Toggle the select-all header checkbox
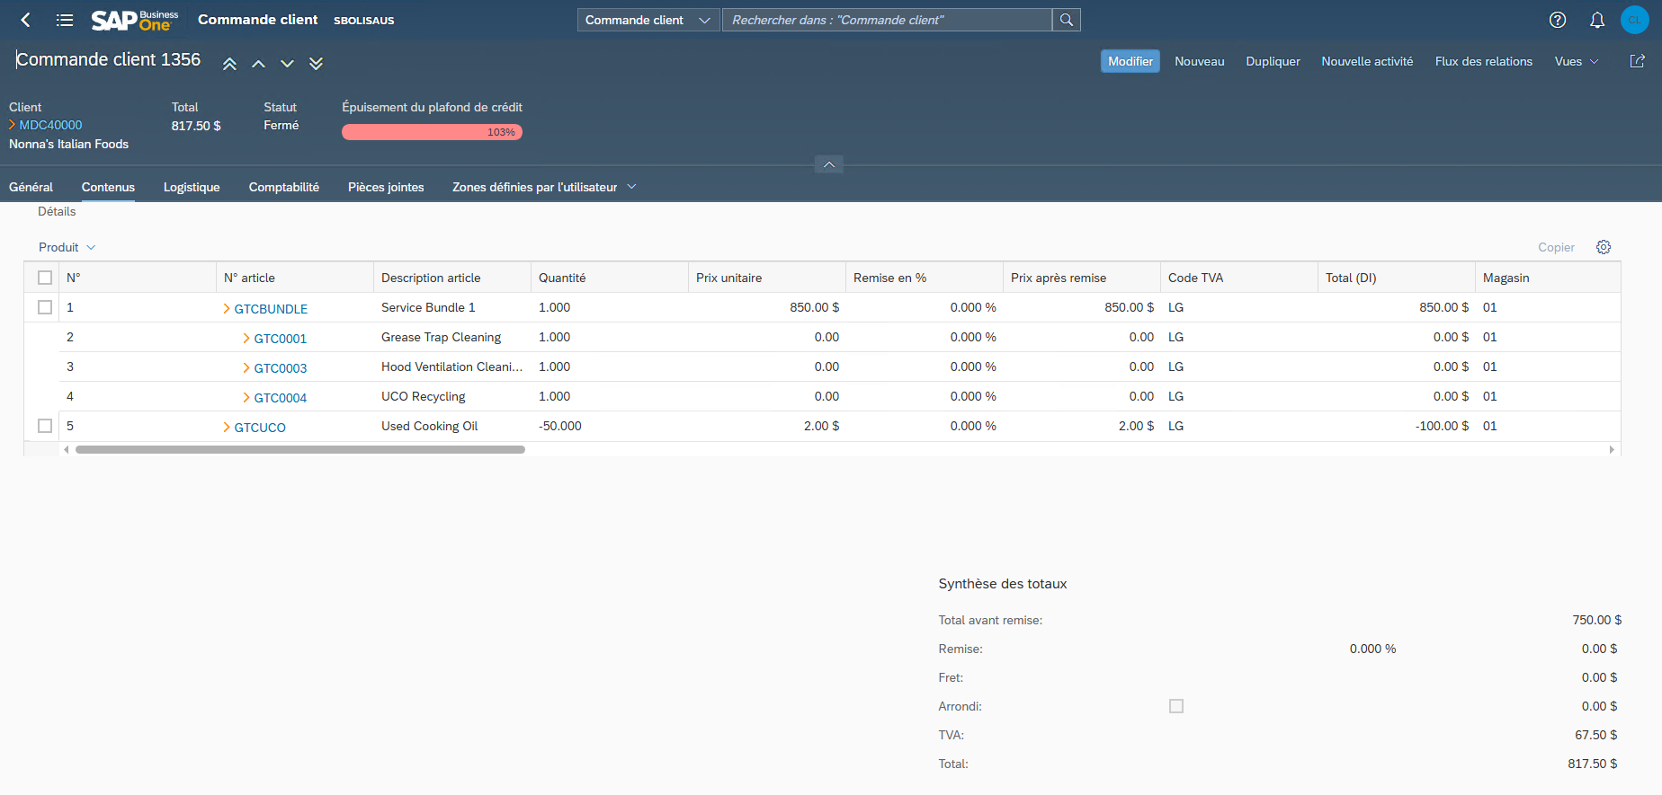Image resolution: width=1662 pixels, height=795 pixels. 45,278
